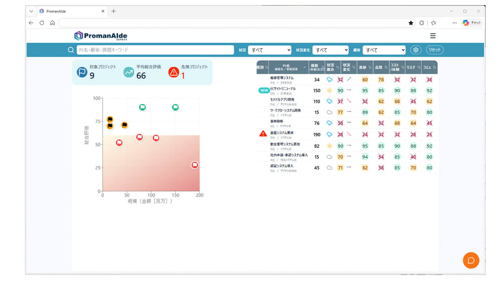Sort table by 進捗 column arrows
Image resolution: width=504 pixels, height=283 pixels.
[371, 67]
